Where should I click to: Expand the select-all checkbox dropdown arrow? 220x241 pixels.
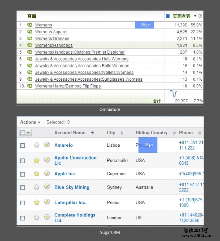28,133
